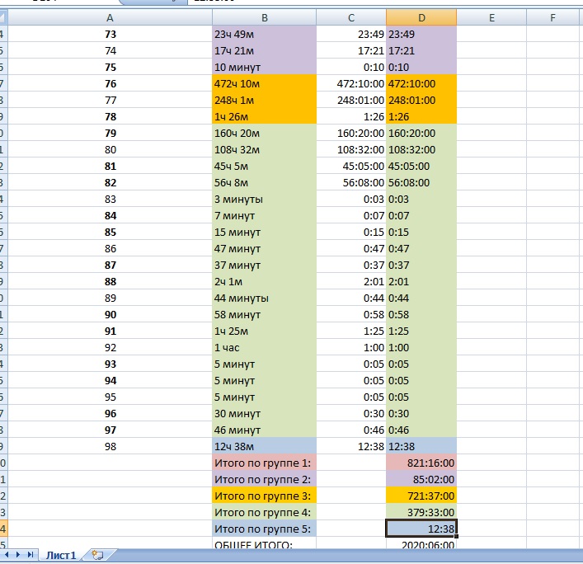Click column A cell with number 73
Image resolution: width=583 pixels, height=564 pixels.
tap(110, 34)
